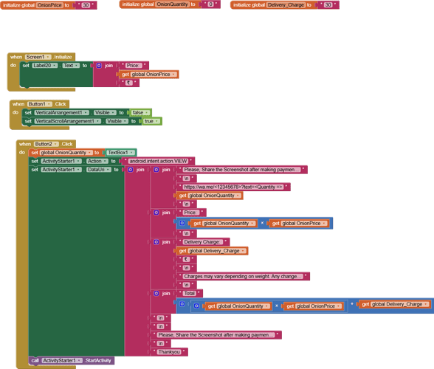Edit Delivery_Charge variable name field
The height and width of the screenshot is (369, 434).
(286, 5)
